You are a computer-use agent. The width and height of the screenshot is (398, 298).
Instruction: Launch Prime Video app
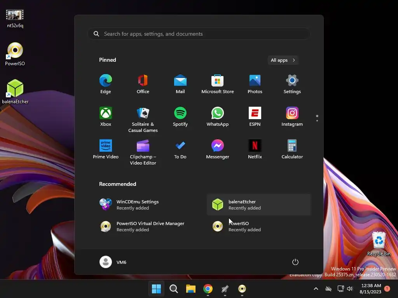106,149
